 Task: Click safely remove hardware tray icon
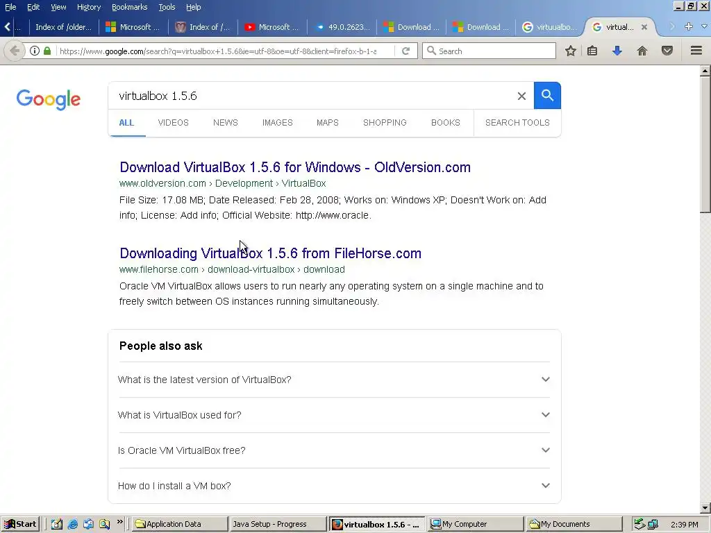639,524
